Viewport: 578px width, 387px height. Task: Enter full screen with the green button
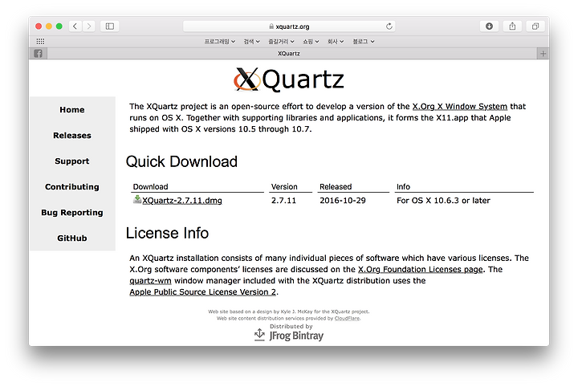click(x=59, y=26)
